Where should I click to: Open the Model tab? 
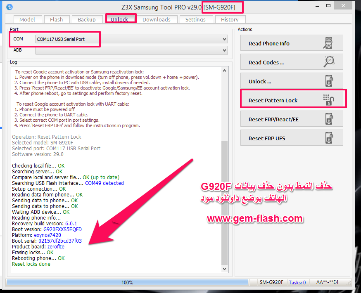pos(27,19)
